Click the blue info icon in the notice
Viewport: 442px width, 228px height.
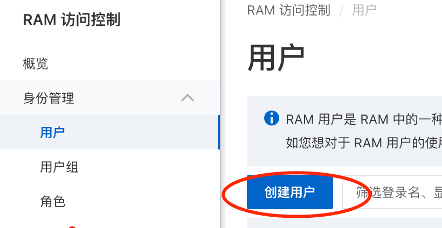(x=272, y=118)
